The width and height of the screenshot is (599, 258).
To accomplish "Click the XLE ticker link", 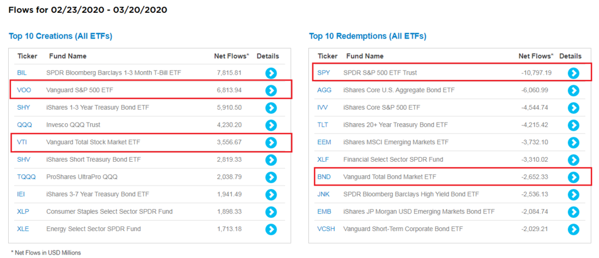I will tap(23, 229).
